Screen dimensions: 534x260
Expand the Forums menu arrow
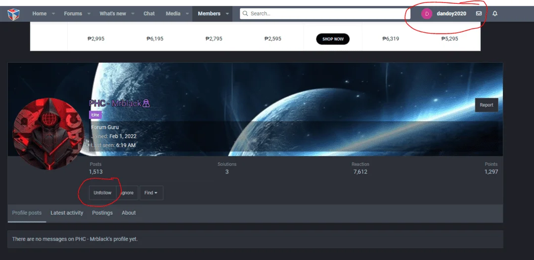[89, 14]
